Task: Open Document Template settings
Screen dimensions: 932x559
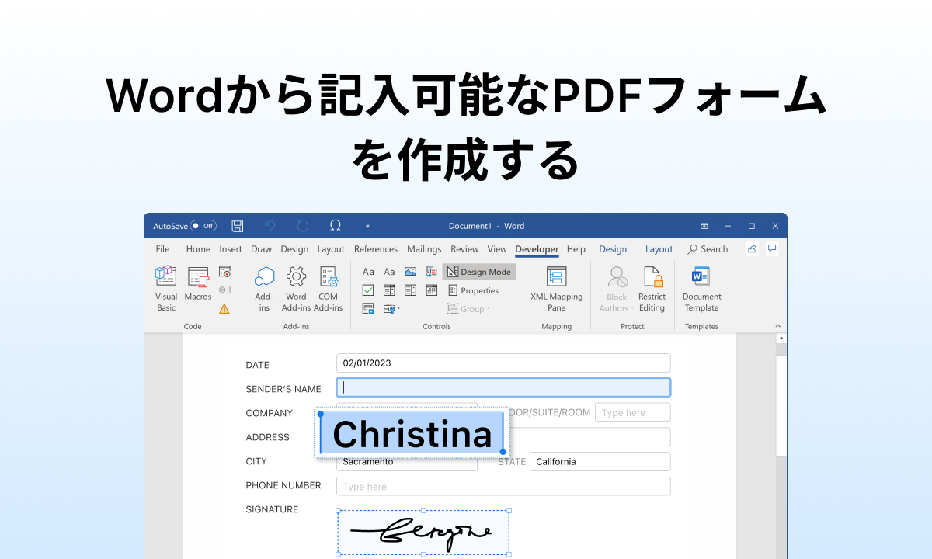Action: tap(701, 288)
